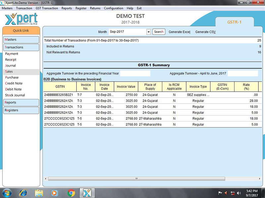Viewport: 265px width, 198px height.
Task: Open the Register menu
Action: 81,8
